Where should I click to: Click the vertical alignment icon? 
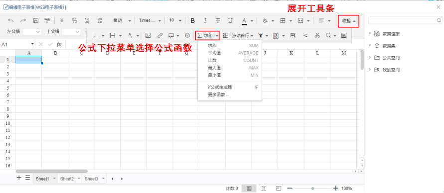95,36
